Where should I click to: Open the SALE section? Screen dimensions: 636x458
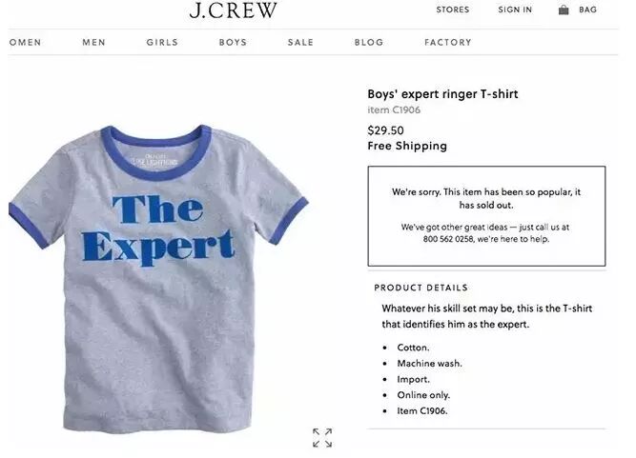pos(300,42)
